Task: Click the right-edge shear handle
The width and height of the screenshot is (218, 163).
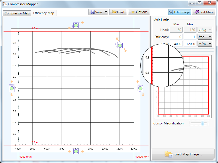Action: [140, 88]
